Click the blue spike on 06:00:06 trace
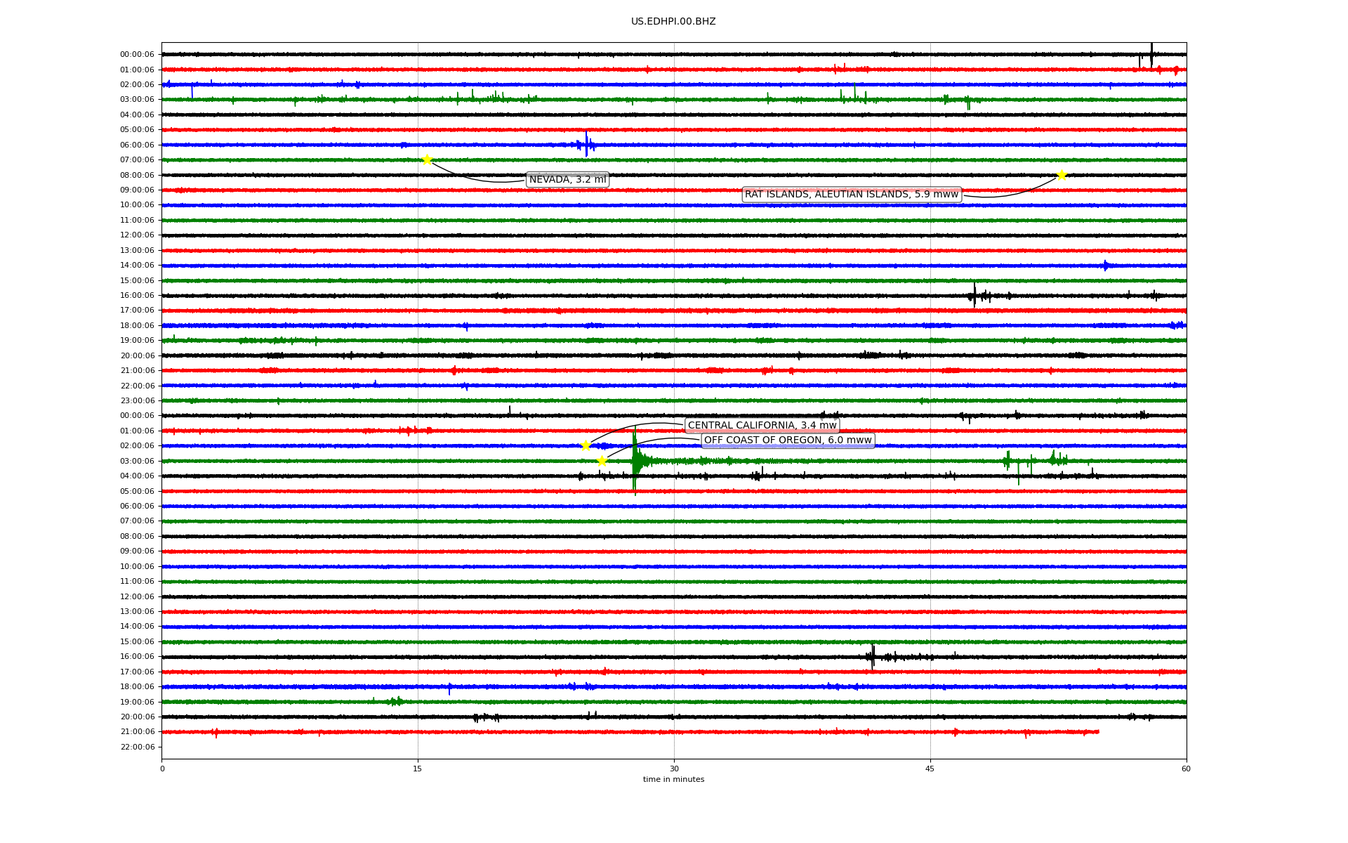The image size is (1348, 843). click(x=586, y=144)
